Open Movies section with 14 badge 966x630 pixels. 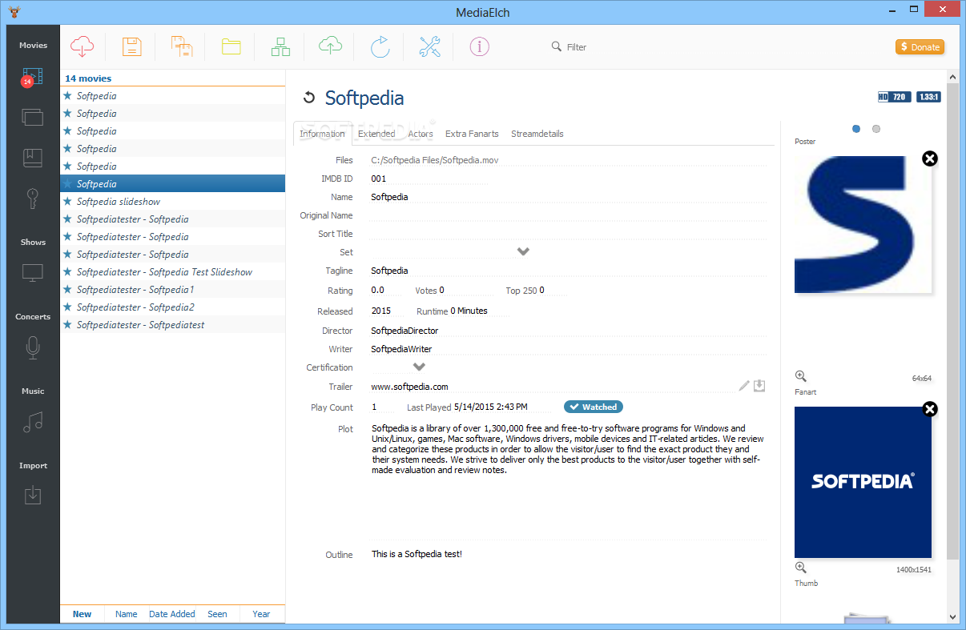[32, 78]
